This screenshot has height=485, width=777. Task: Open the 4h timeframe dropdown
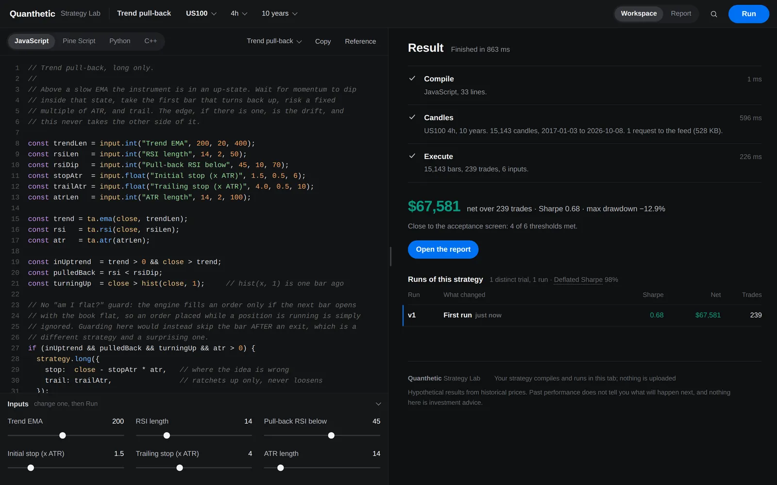[x=239, y=14]
